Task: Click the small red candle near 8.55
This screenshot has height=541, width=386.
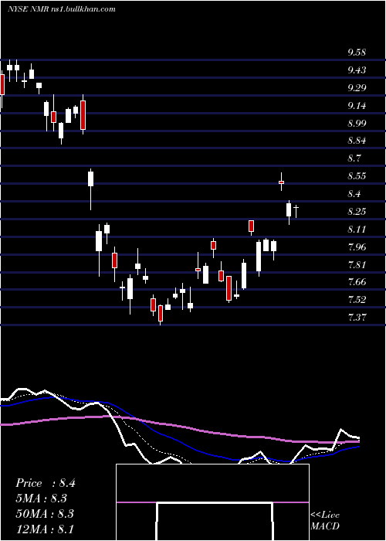Action: click(282, 182)
